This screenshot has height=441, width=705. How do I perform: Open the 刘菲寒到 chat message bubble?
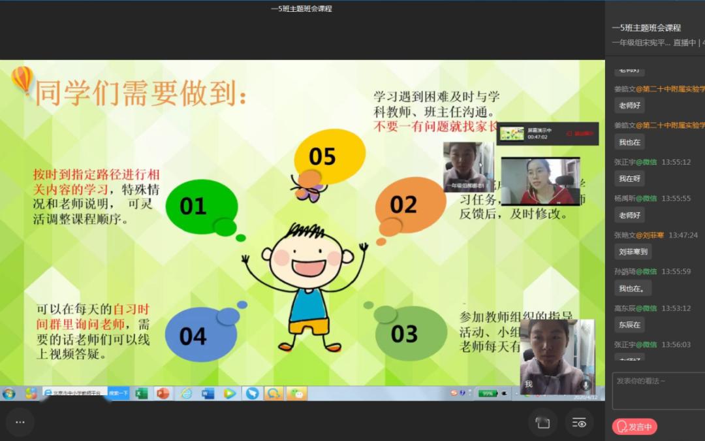pos(633,252)
